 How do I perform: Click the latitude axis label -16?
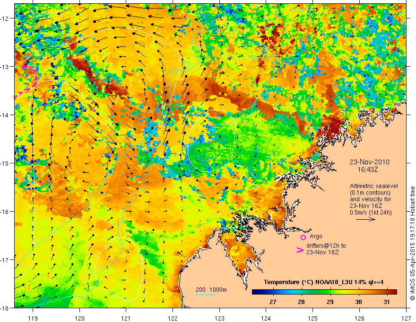click(x=5, y=212)
